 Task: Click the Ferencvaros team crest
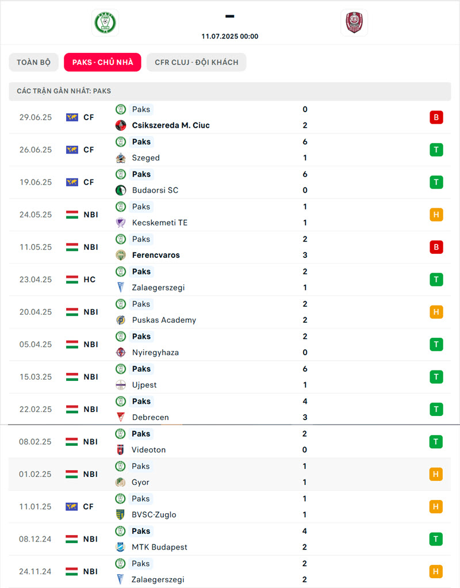121,255
